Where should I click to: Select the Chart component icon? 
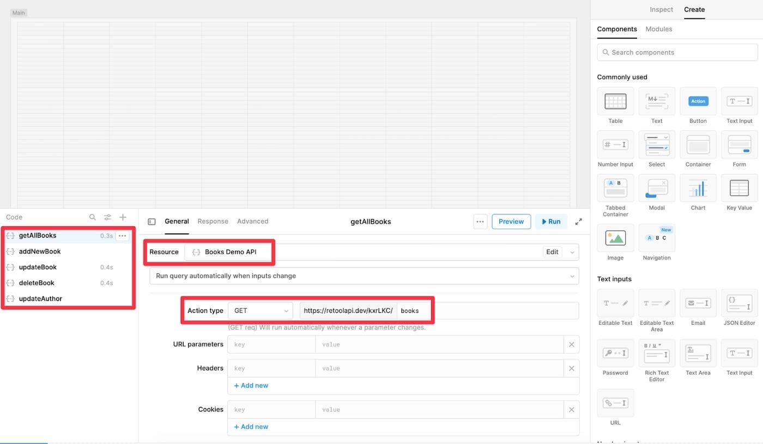[x=698, y=188]
